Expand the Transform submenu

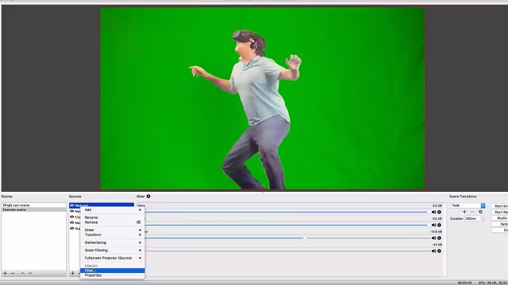point(112,235)
